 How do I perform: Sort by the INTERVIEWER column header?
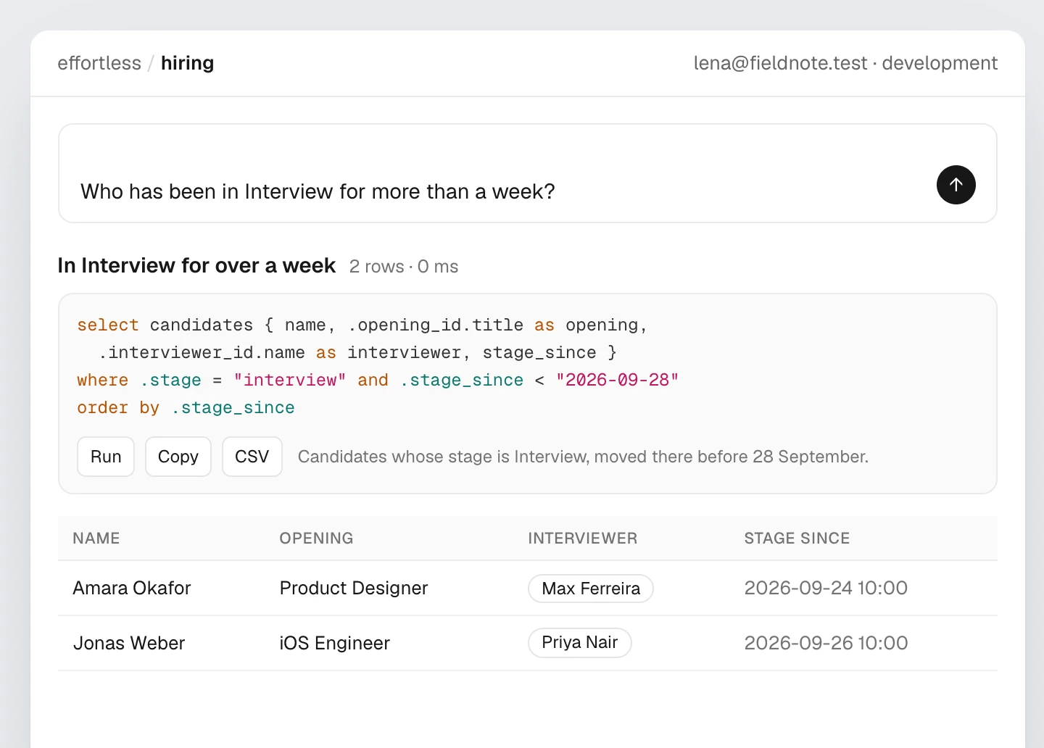coord(583,539)
